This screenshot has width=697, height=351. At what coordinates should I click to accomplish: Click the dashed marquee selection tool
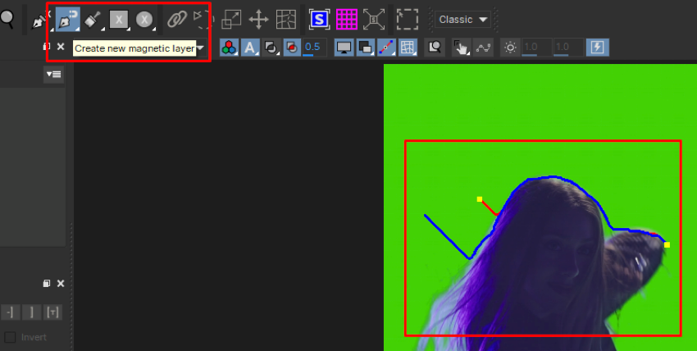[407, 19]
